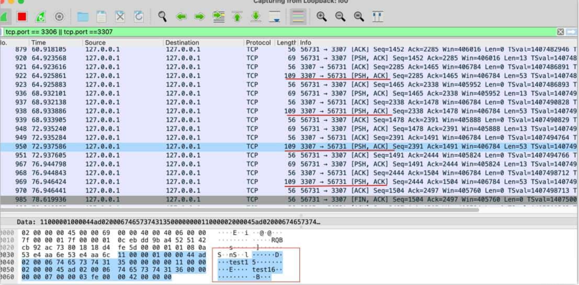Save the capture file
Image resolution: width=579 pixels, height=285 pixels.
[101, 17]
